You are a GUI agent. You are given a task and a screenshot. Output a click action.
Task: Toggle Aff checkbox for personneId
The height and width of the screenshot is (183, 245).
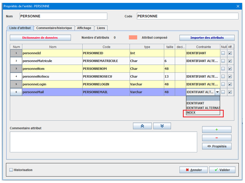click(230, 53)
